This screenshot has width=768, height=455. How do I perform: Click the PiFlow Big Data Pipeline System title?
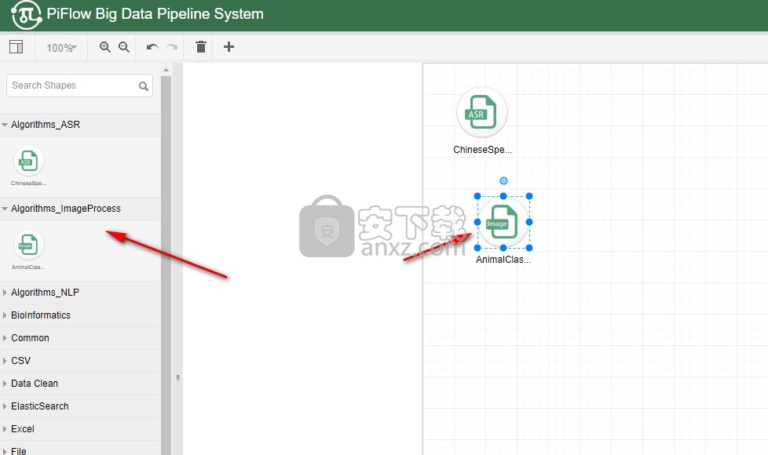pos(155,13)
